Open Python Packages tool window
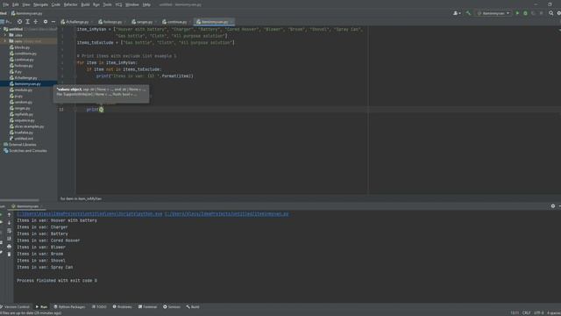 [x=69, y=306]
